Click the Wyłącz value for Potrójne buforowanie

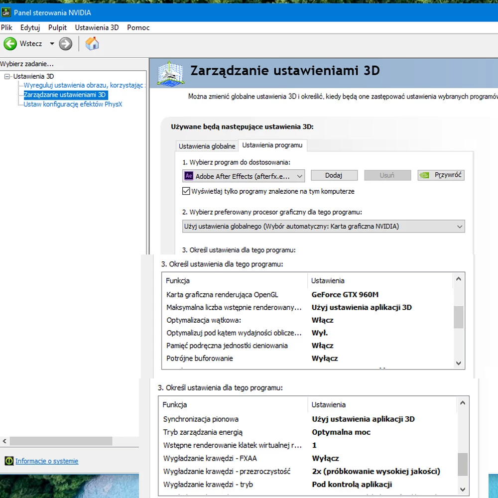(x=325, y=358)
